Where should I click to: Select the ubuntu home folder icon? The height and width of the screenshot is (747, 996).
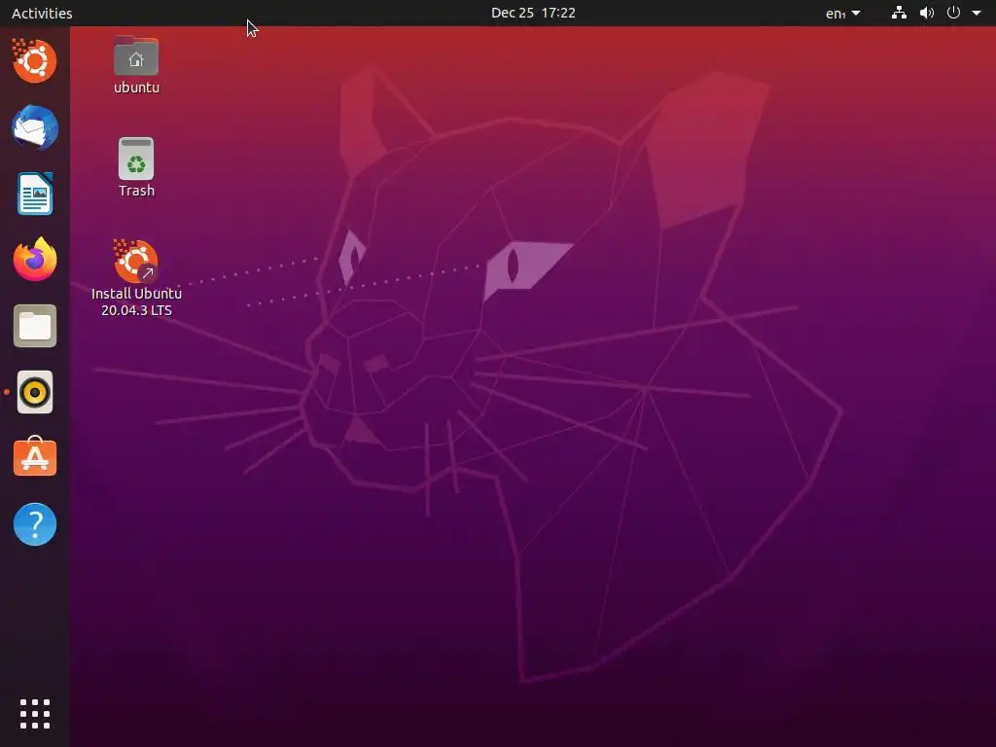coord(136,65)
